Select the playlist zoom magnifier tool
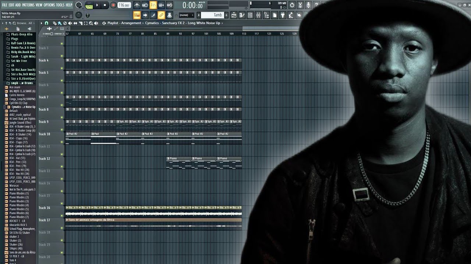The image size is (471, 264). (x=91, y=23)
